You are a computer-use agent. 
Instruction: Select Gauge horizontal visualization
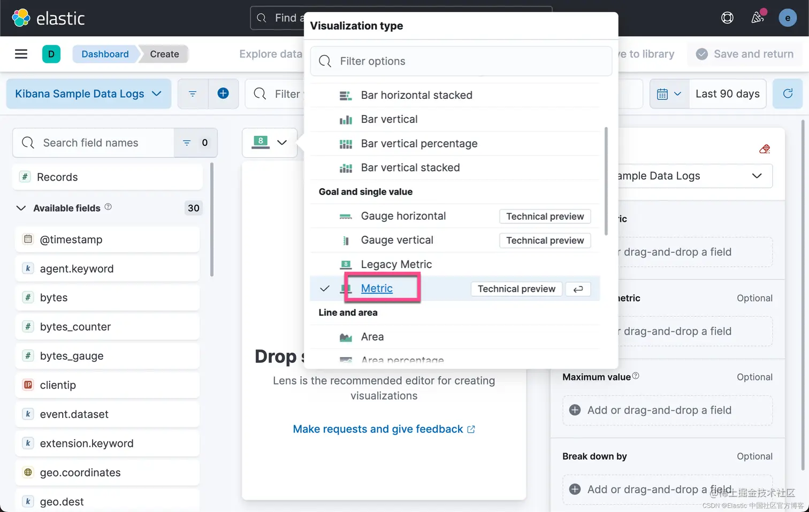click(x=455, y=216)
